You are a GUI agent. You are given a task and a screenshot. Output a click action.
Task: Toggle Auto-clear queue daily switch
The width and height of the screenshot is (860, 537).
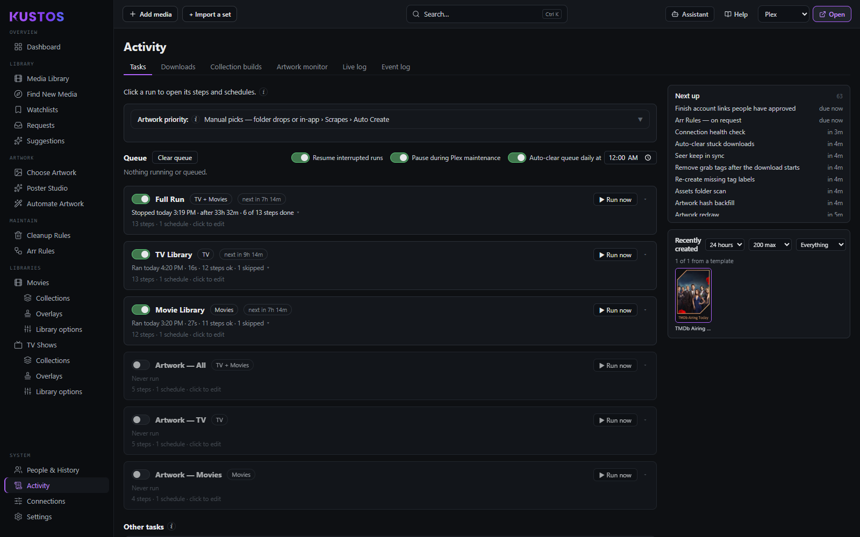pos(517,158)
